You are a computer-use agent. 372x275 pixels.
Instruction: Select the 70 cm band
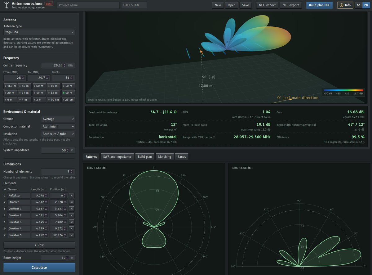(x=54, y=100)
